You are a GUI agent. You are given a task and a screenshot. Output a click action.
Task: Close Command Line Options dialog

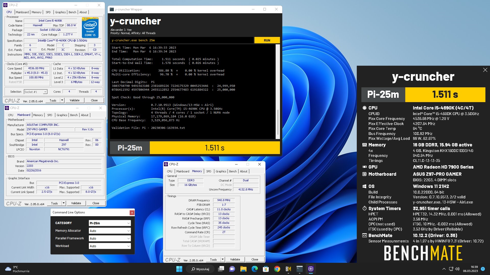(x=132, y=212)
